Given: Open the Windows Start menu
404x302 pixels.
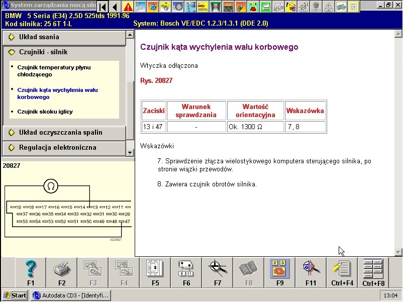Looking at the screenshot, I should [x=15, y=295].
